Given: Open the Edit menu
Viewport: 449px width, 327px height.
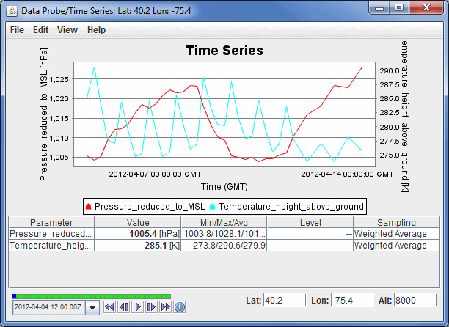Looking at the screenshot, I should pos(40,30).
